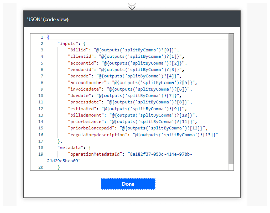270x213 pixels.
Task: Click the Done button
Action: (128, 184)
